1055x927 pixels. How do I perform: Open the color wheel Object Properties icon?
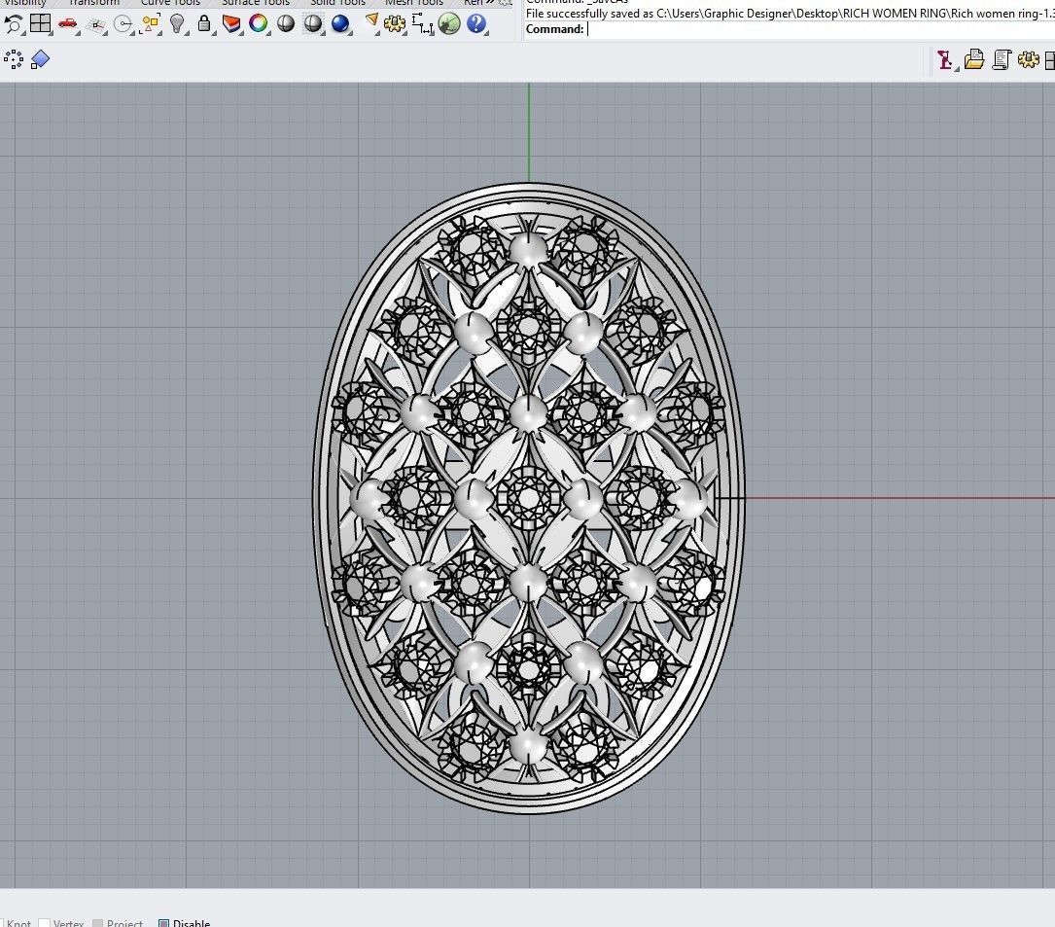coord(258,24)
